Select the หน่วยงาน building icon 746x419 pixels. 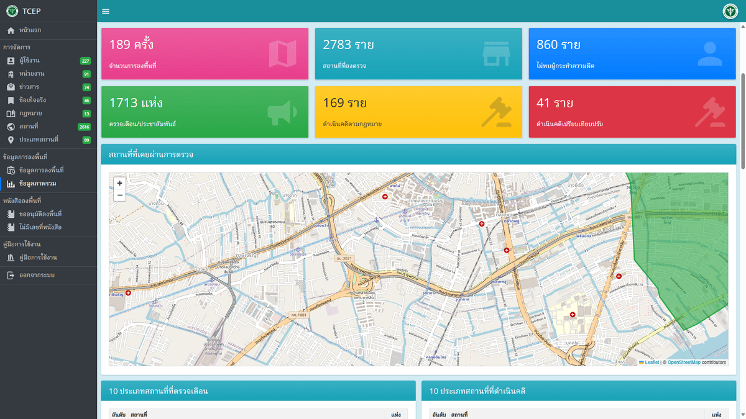click(11, 74)
